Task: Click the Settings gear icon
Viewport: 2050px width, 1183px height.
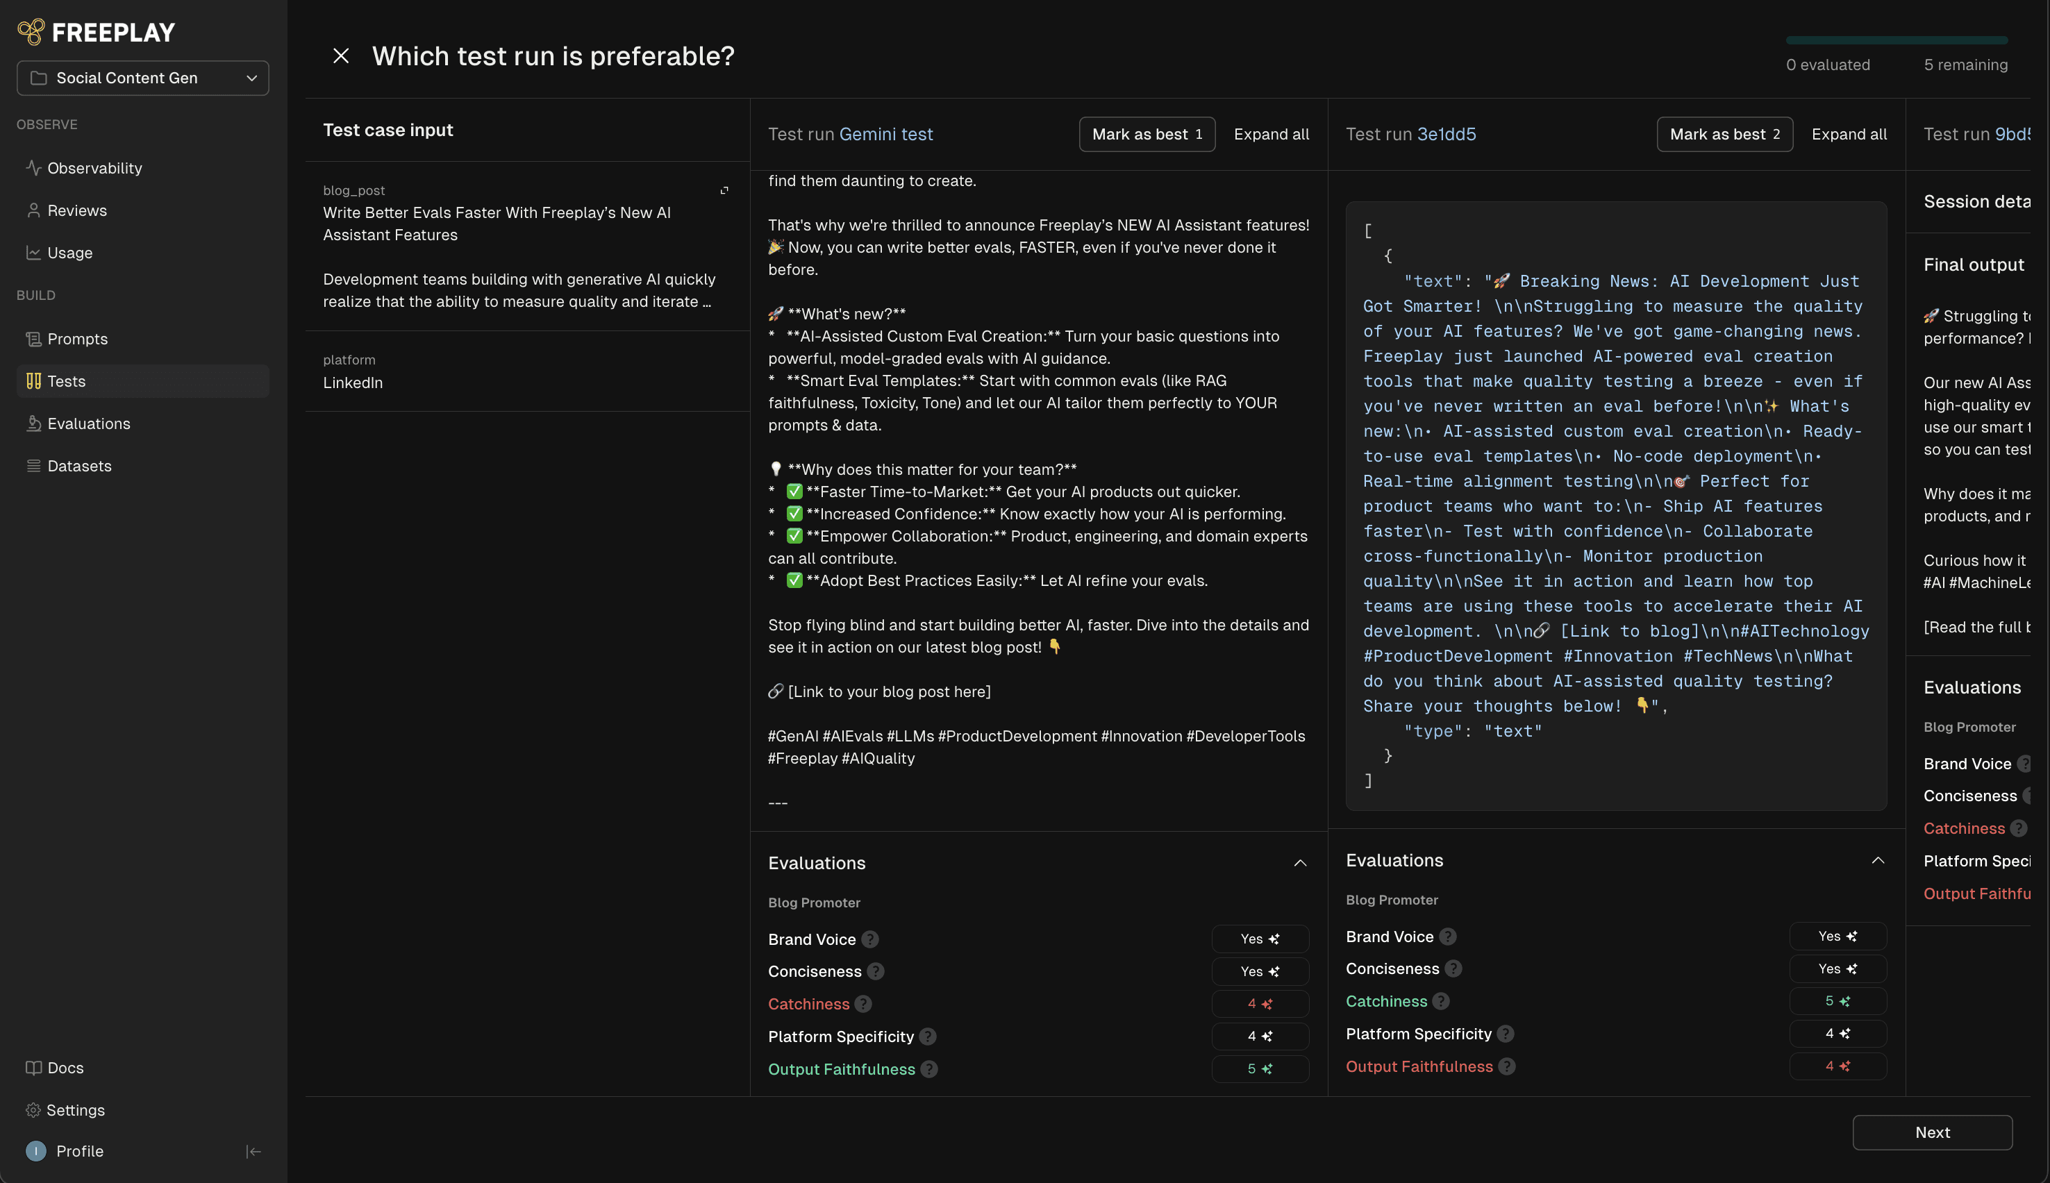Action: (33, 1110)
